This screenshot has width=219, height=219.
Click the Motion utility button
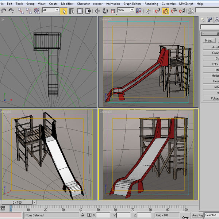point(211,76)
